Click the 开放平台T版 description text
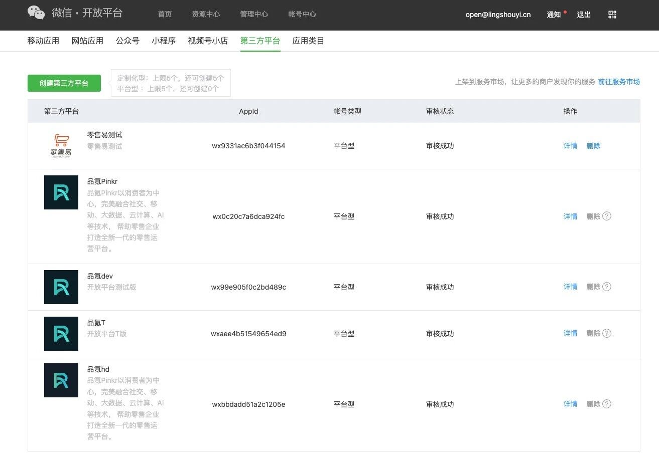This screenshot has width=659, height=472. 107,334
